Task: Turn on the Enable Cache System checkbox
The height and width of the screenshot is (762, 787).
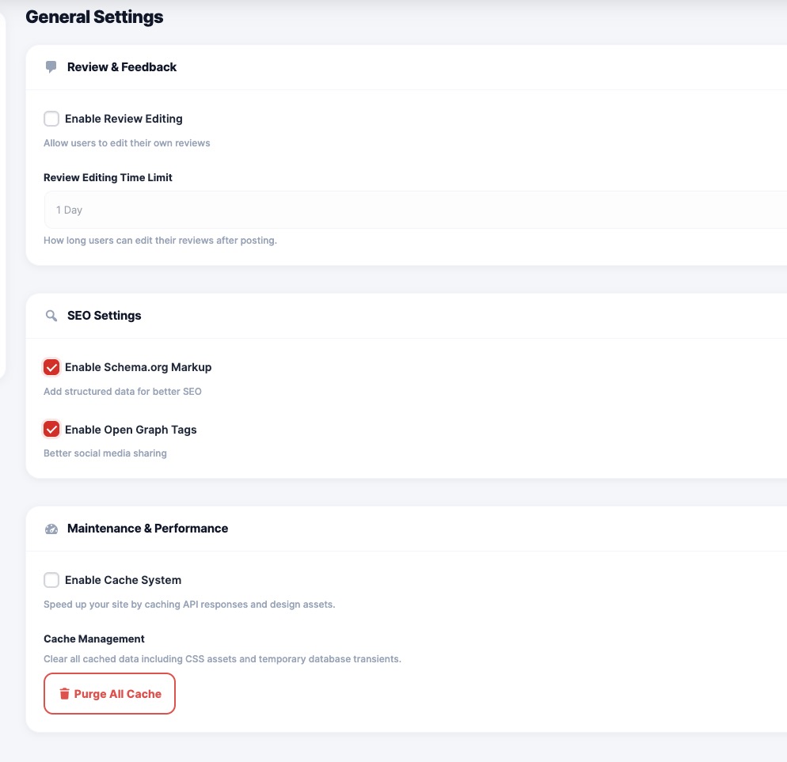Action: click(51, 580)
